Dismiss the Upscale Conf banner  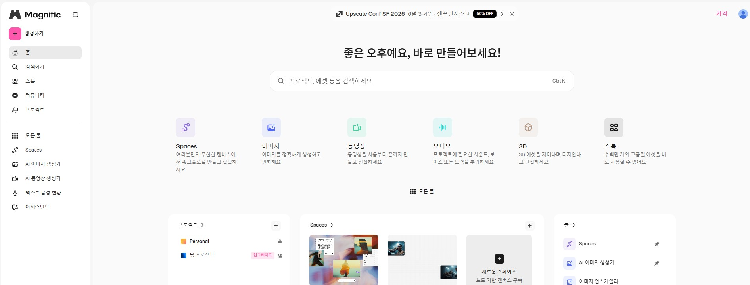tap(512, 14)
